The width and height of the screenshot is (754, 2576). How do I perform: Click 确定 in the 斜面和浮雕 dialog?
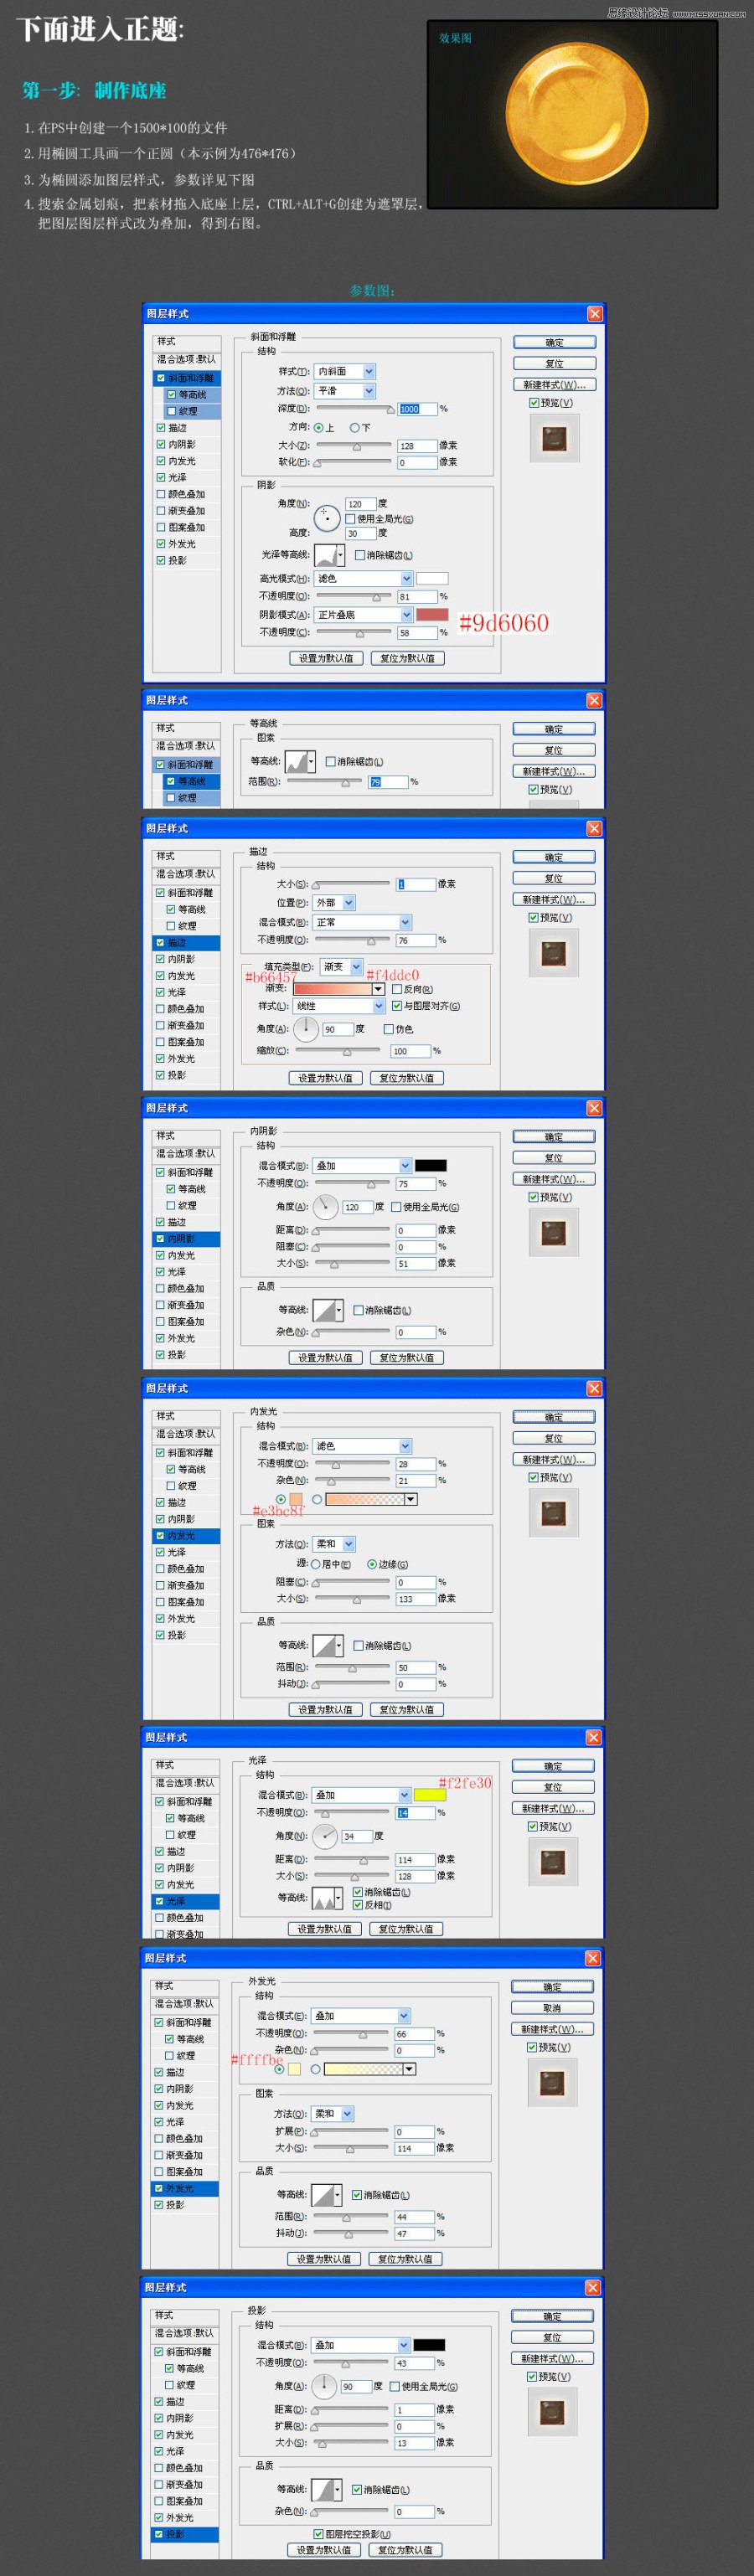554,342
